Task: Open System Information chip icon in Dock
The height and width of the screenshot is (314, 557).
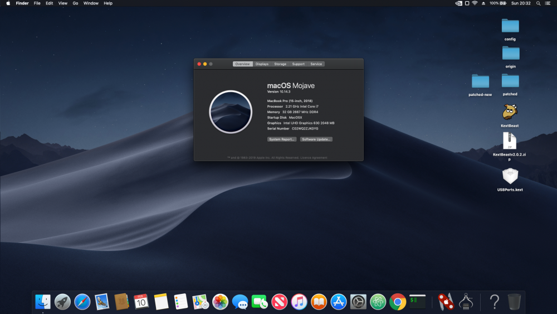Action: pos(466,302)
